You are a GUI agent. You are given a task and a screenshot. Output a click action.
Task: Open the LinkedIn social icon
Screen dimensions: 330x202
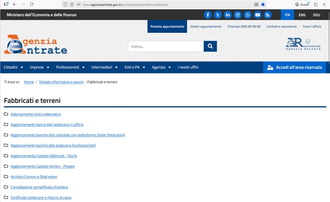pyautogui.click(x=228, y=15)
